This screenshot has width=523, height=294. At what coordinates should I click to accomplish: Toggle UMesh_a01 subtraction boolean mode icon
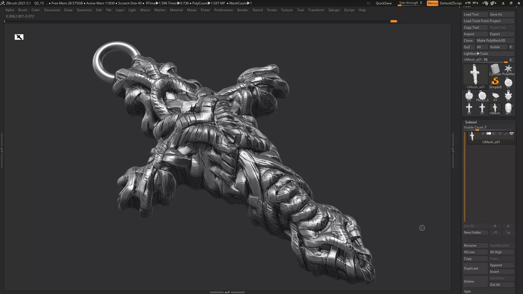(x=494, y=133)
